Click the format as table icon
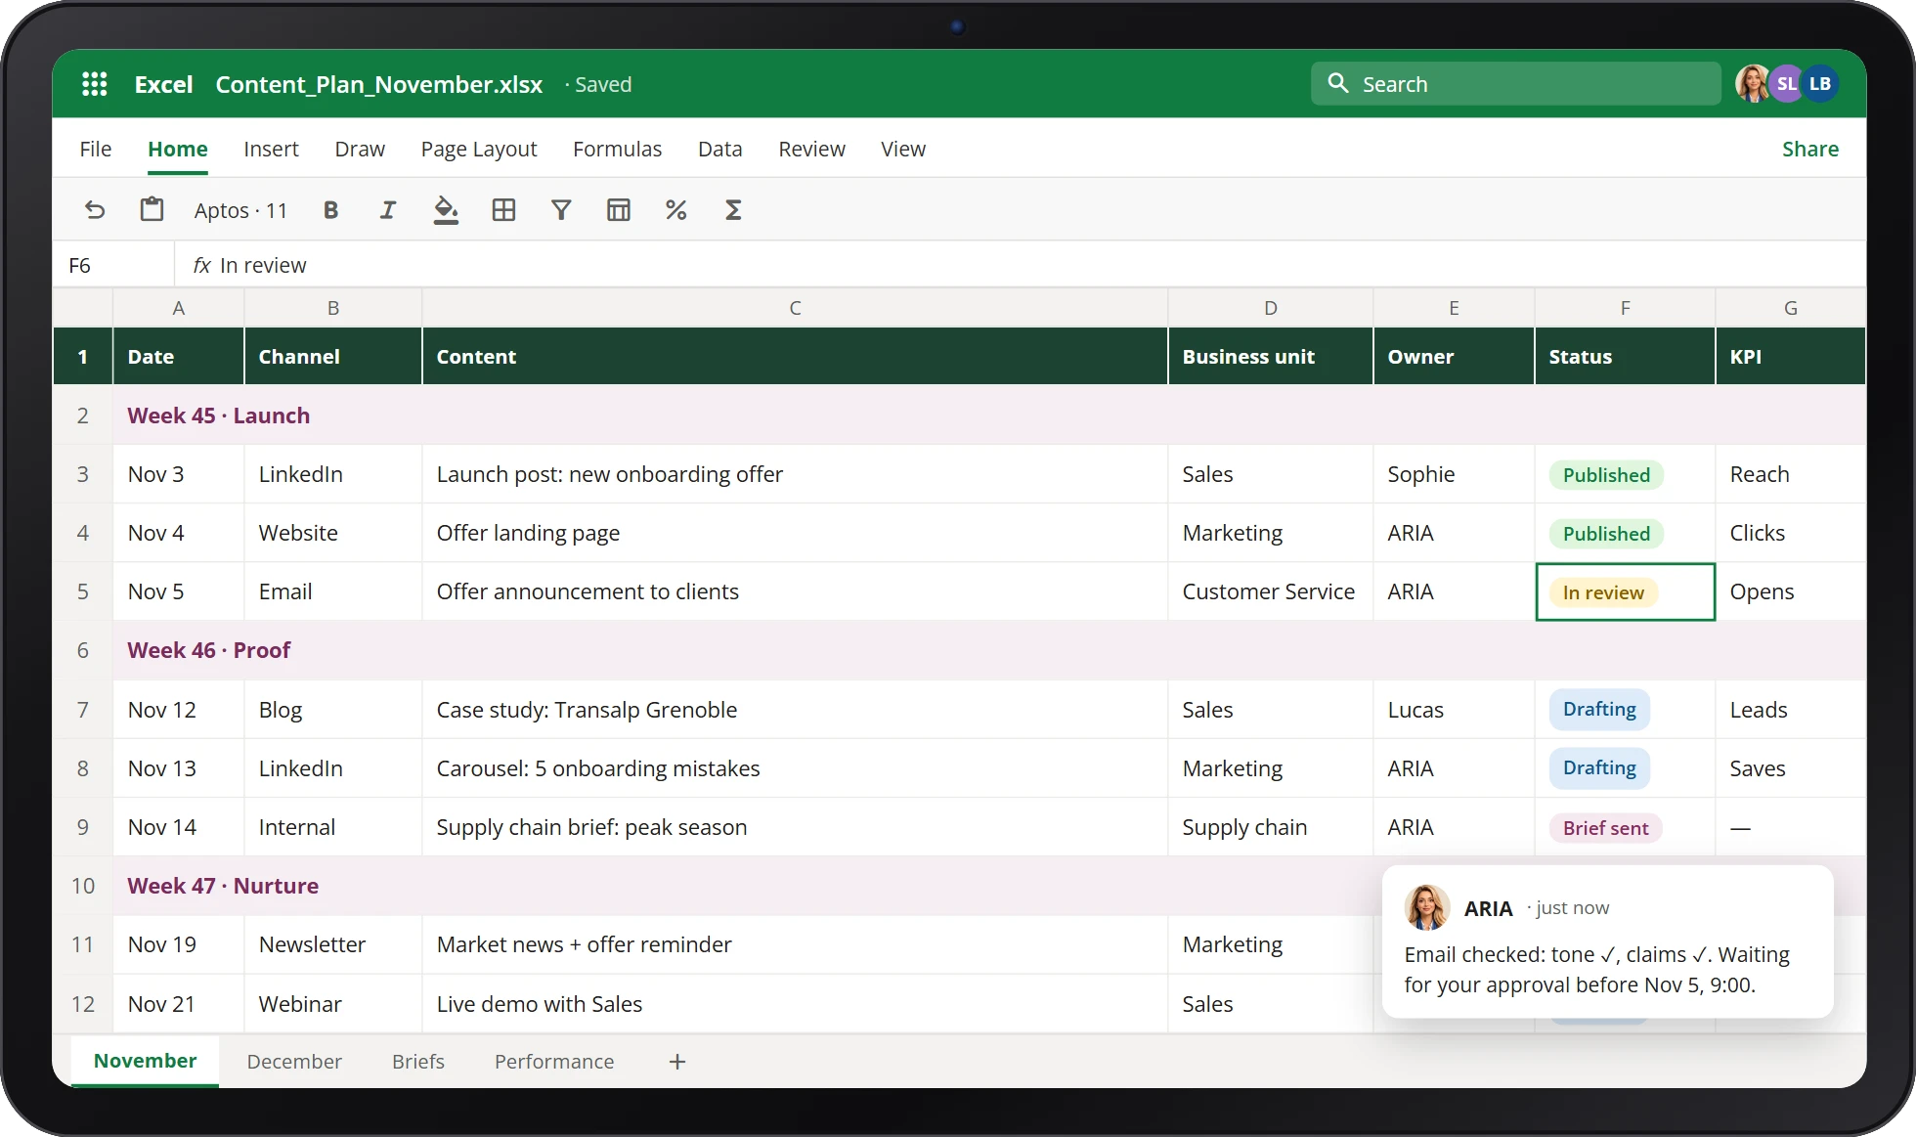 (619, 209)
